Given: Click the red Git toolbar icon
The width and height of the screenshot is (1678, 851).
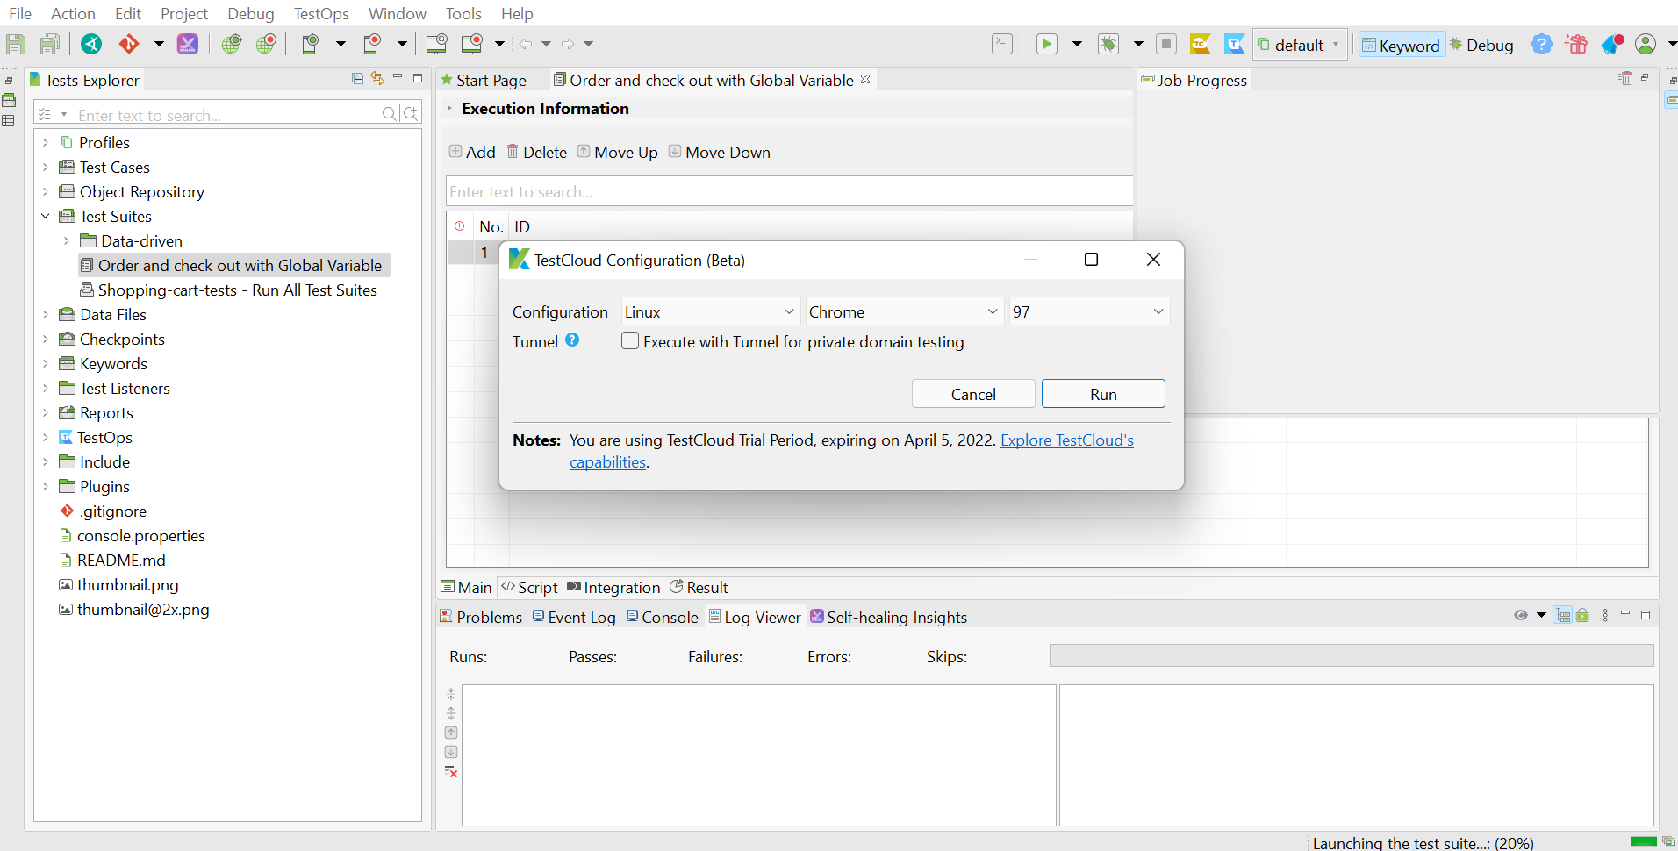Looking at the screenshot, I should 129,44.
